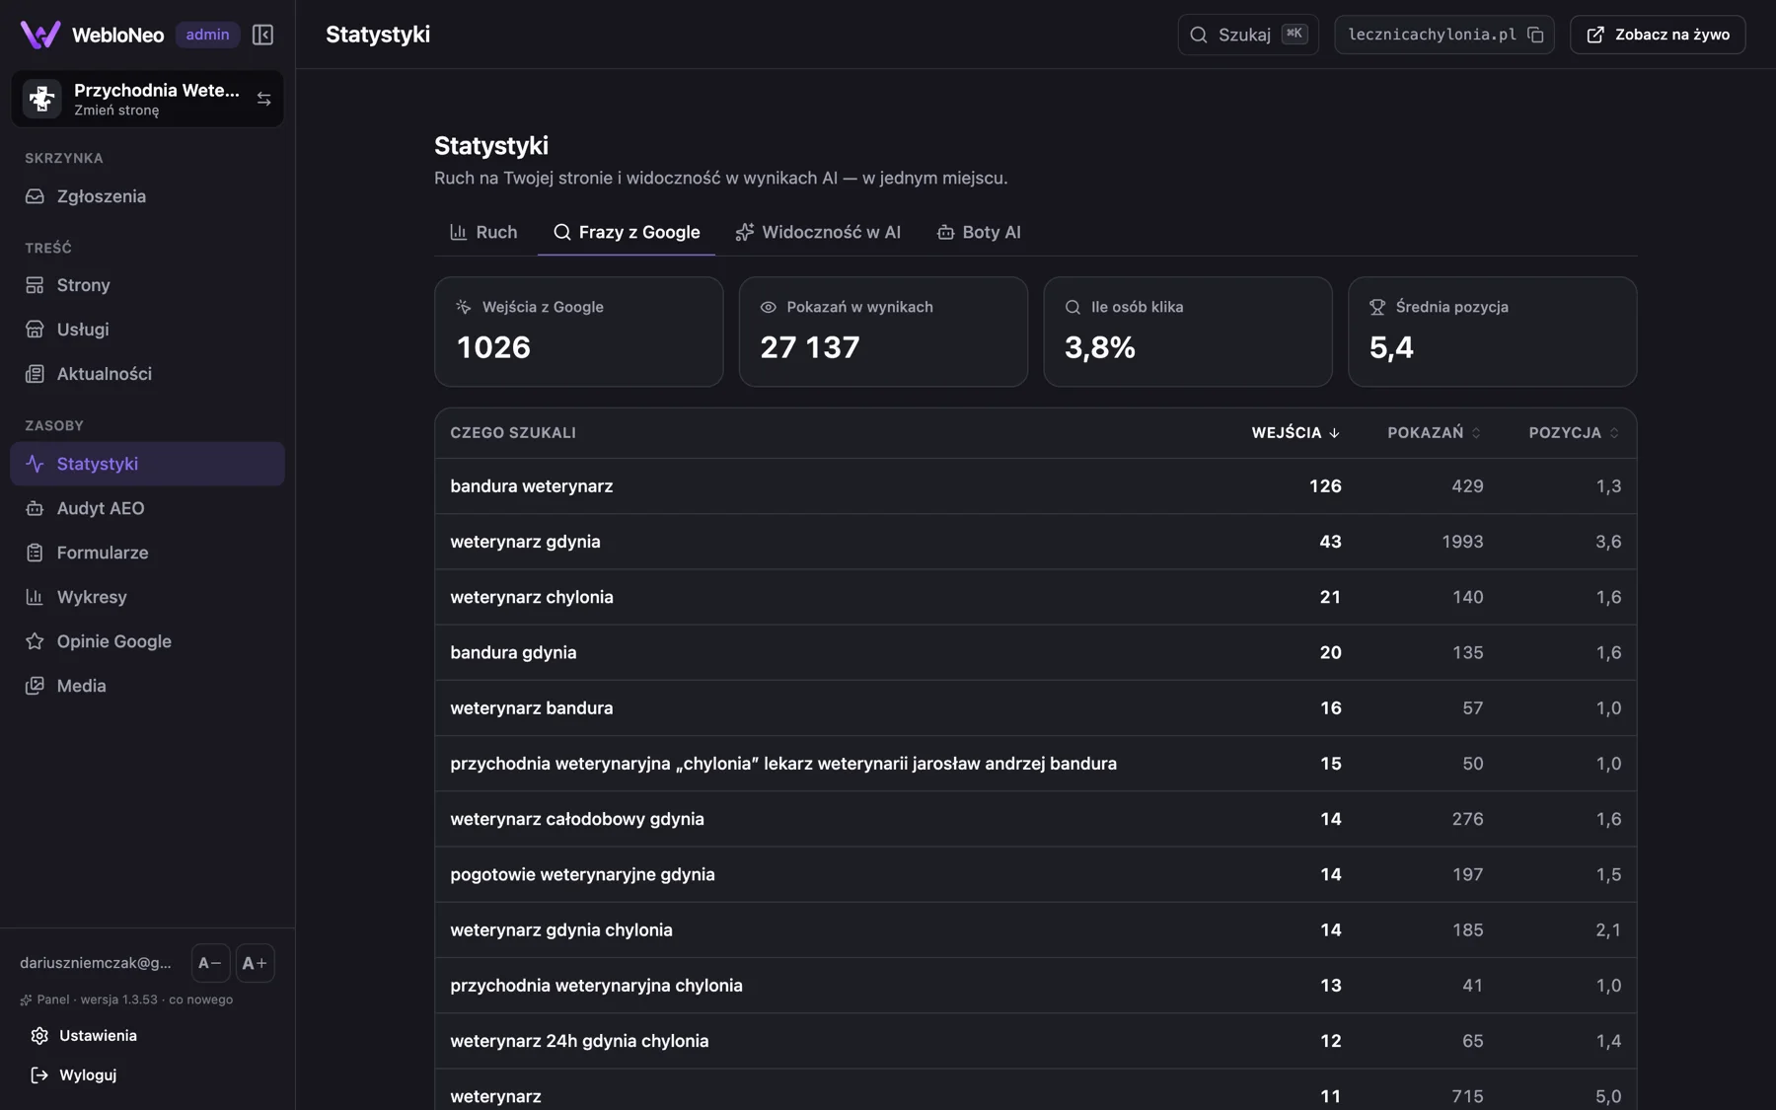The width and height of the screenshot is (1776, 1110).
Task: Click the Wejścia z Google card
Action: tap(579, 332)
